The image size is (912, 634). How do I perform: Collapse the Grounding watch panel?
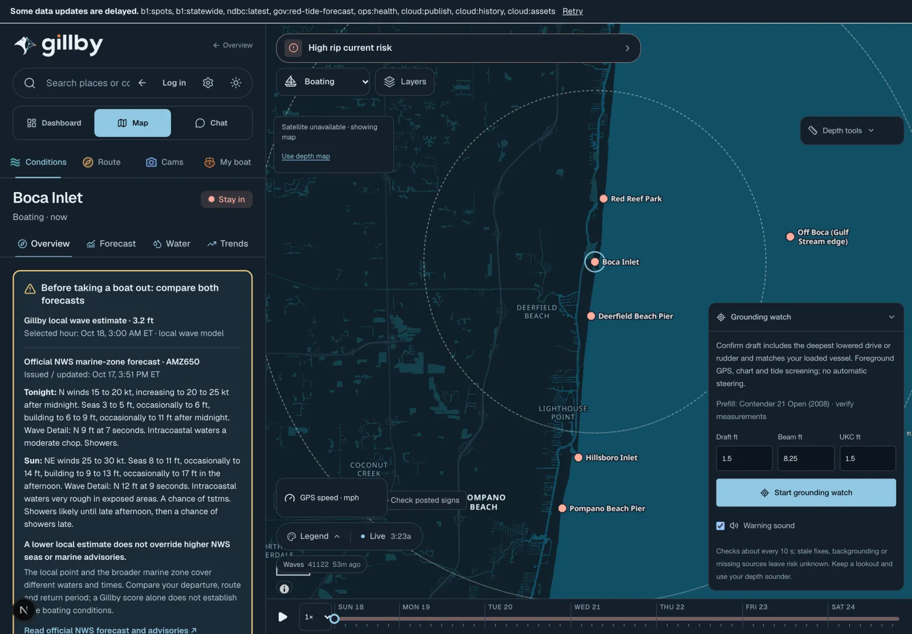tap(891, 317)
